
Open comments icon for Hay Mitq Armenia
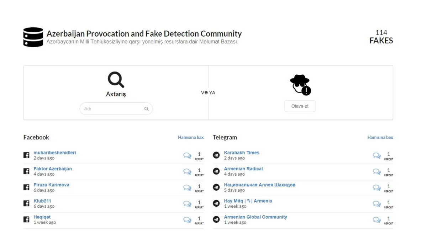pos(376,203)
